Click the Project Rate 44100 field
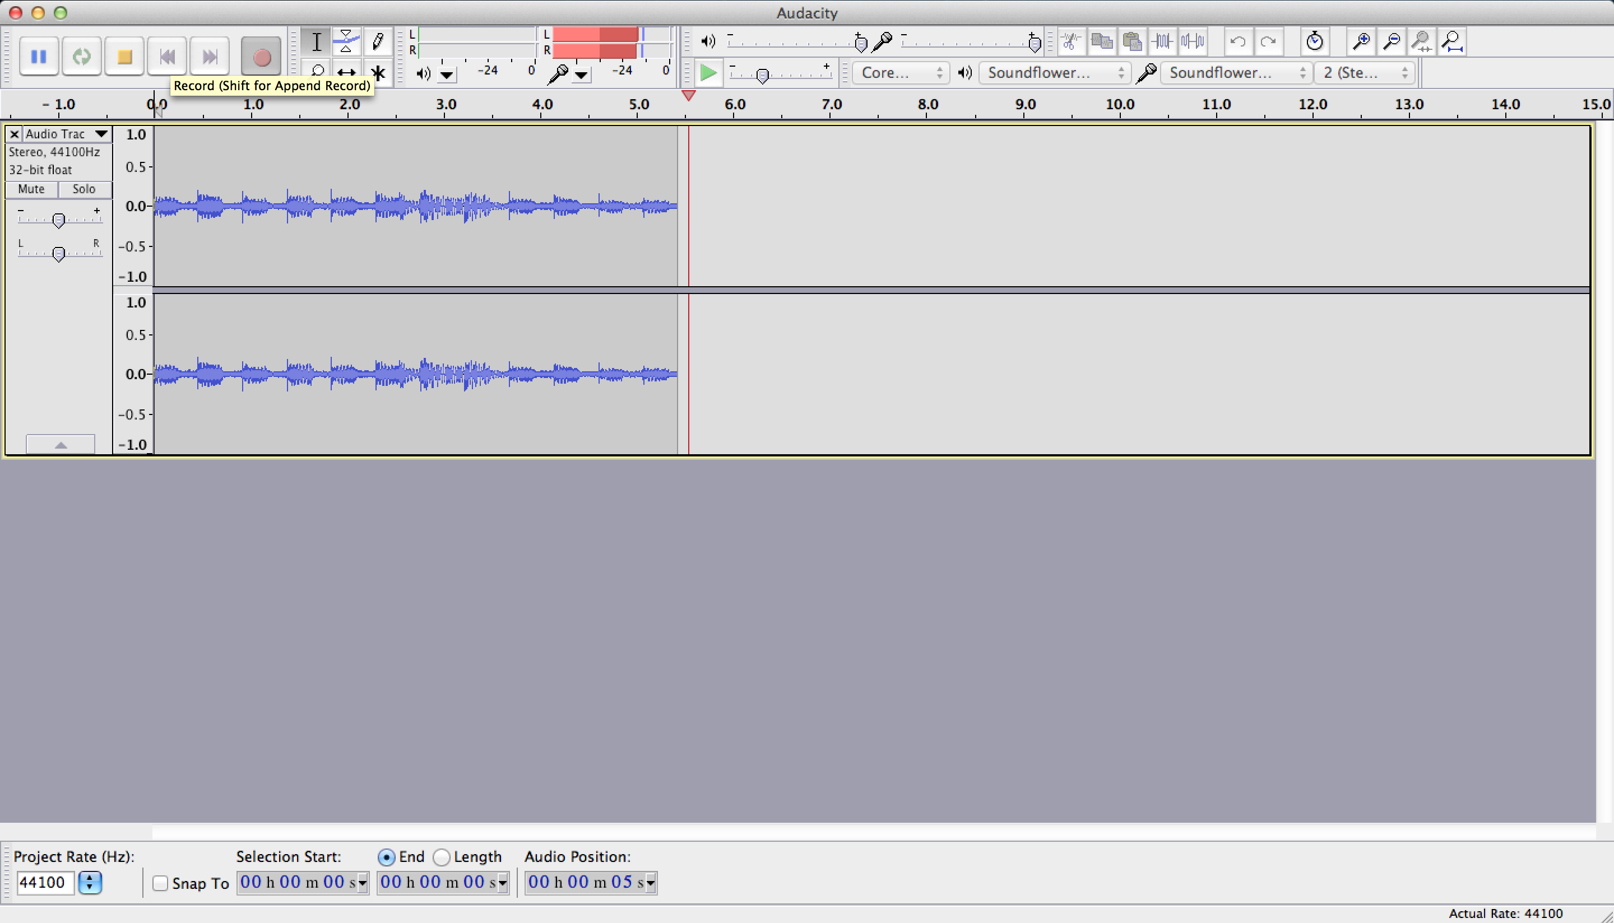The image size is (1614, 923). 45,883
